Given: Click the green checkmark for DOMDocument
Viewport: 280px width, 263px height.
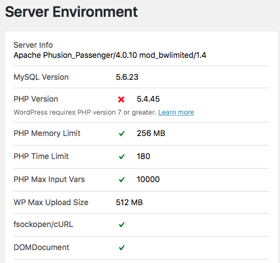Looking at the screenshot, I should [x=122, y=248].
